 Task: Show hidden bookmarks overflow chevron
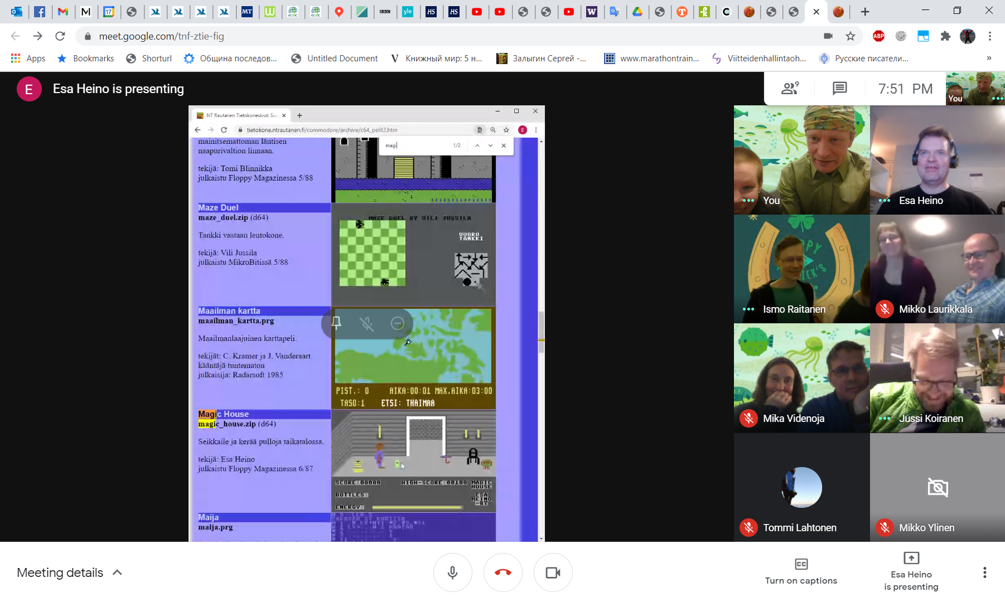click(x=989, y=59)
